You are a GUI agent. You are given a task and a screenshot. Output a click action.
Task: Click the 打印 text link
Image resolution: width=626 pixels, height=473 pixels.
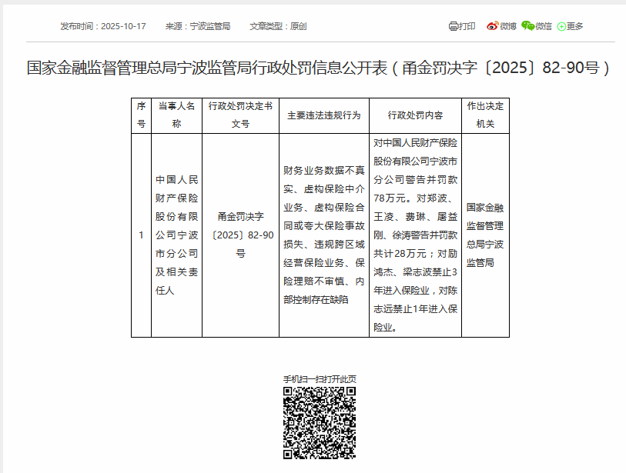(467, 26)
